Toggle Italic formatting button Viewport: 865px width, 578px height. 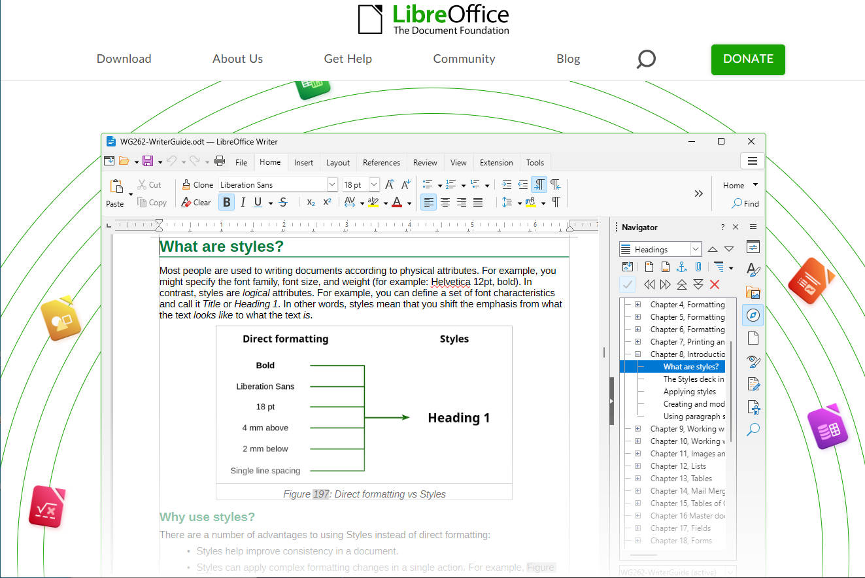[x=243, y=203]
